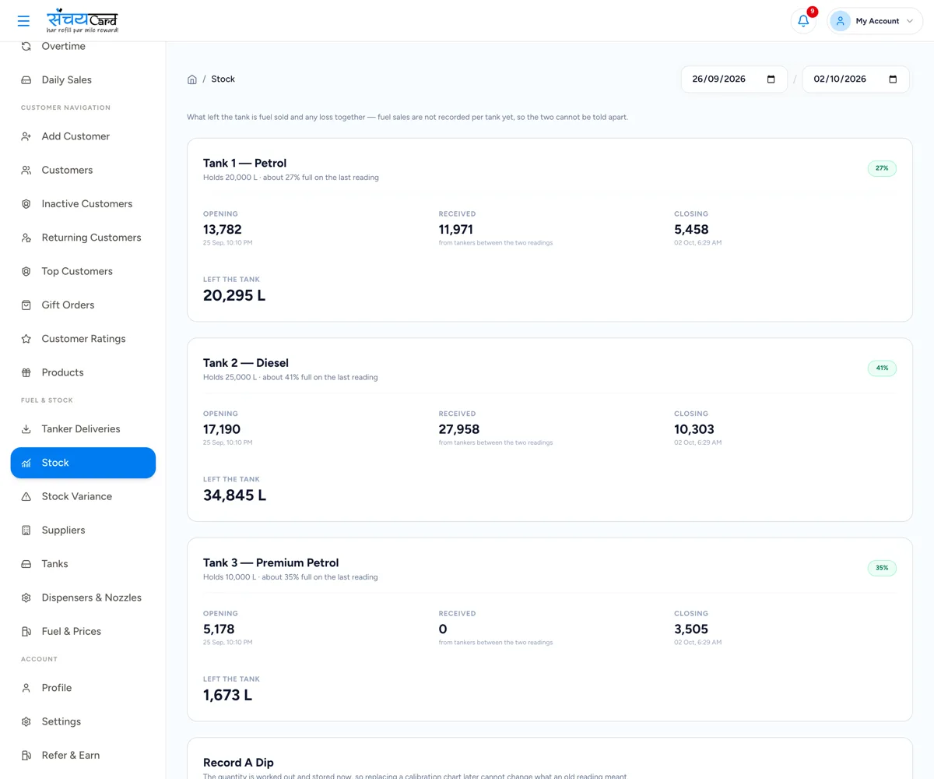The height and width of the screenshot is (779, 934).
Task: Expand the My Account dropdown
Action: click(875, 21)
